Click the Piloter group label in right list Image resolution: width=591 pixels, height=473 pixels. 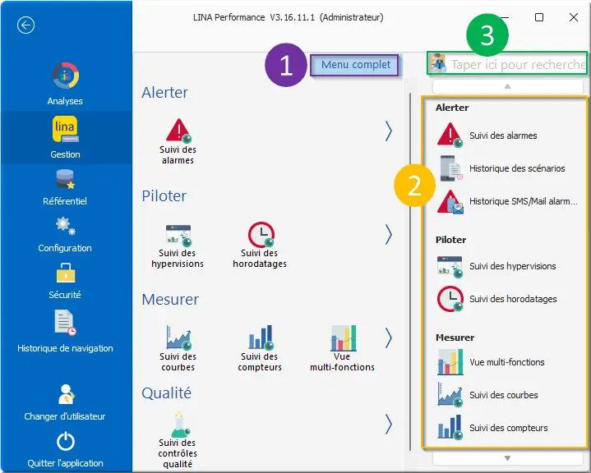450,240
